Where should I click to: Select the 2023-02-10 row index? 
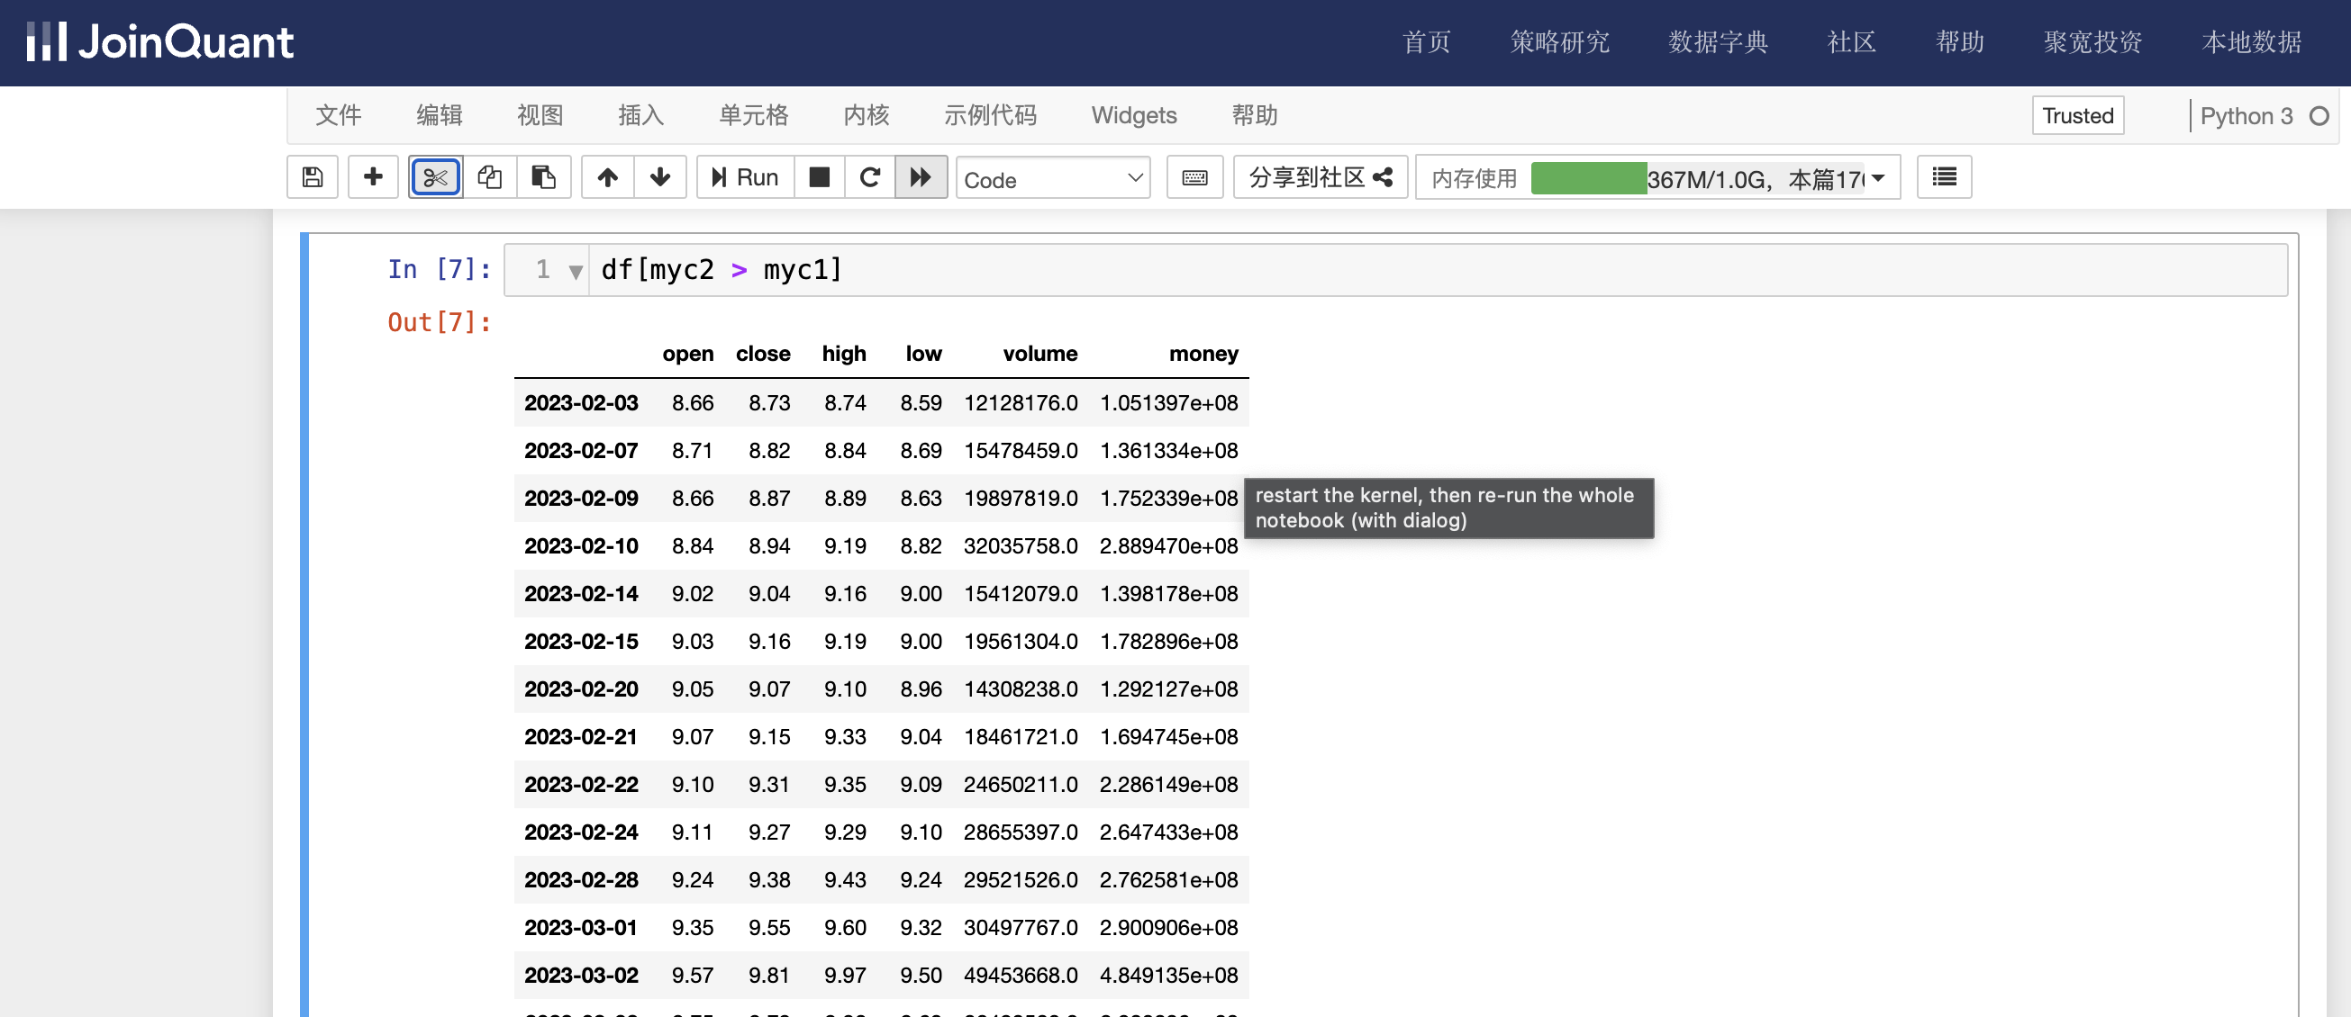tap(580, 546)
